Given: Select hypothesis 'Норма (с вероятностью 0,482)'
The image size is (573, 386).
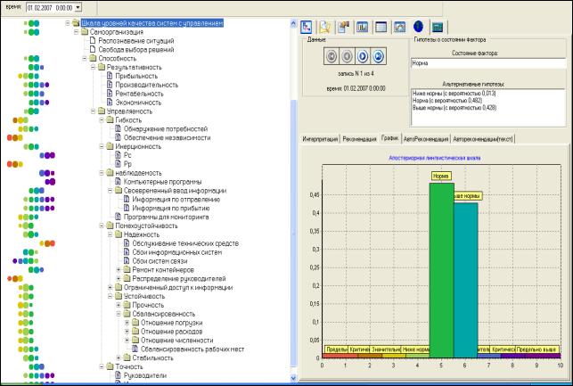Looking at the screenshot, I should pyautogui.click(x=447, y=100).
